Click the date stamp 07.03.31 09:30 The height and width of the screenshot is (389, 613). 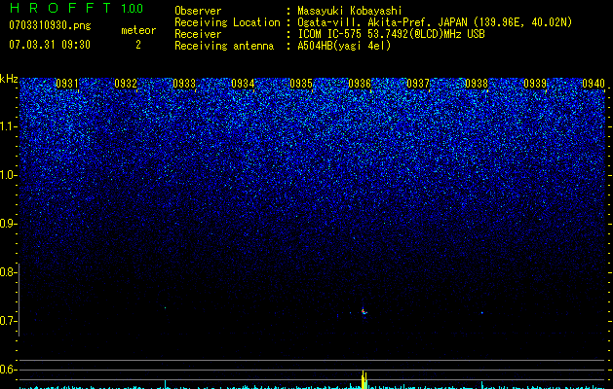(x=50, y=45)
